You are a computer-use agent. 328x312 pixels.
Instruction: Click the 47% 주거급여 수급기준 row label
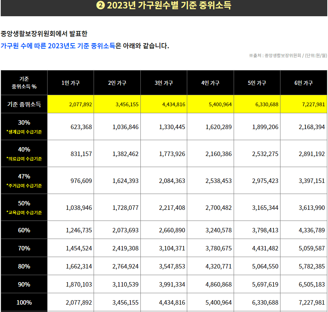click(24, 180)
